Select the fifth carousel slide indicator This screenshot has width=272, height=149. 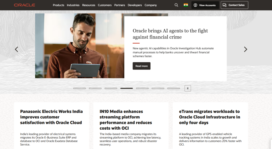[142, 88]
